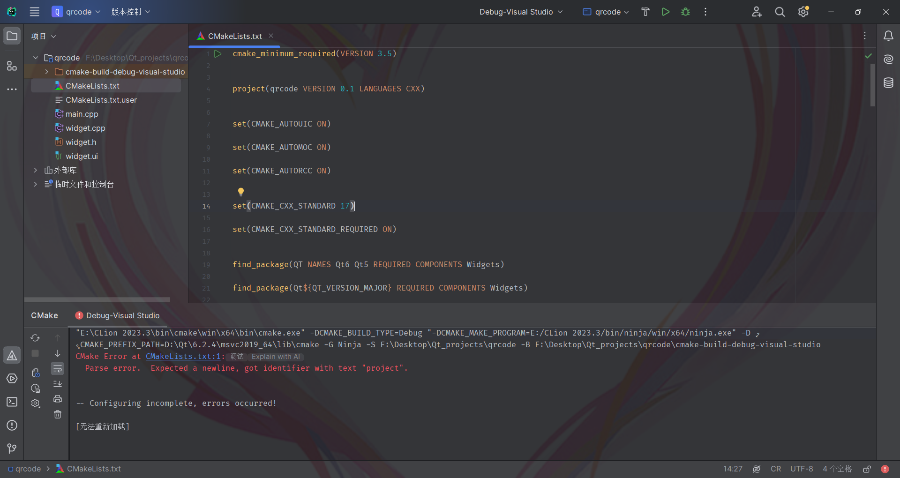The width and height of the screenshot is (900, 478).
Task: Click Explain with AI button
Action: pyautogui.click(x=276, y=357)
